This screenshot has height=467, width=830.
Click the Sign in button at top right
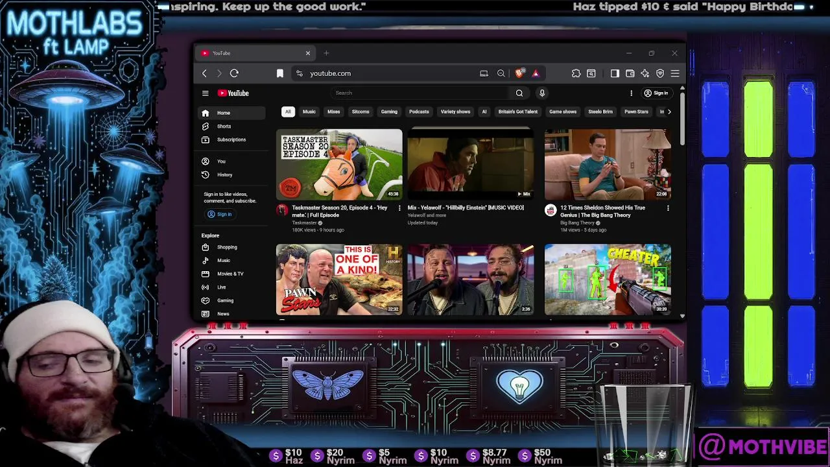pyautogui.click(x=656, y=93)
